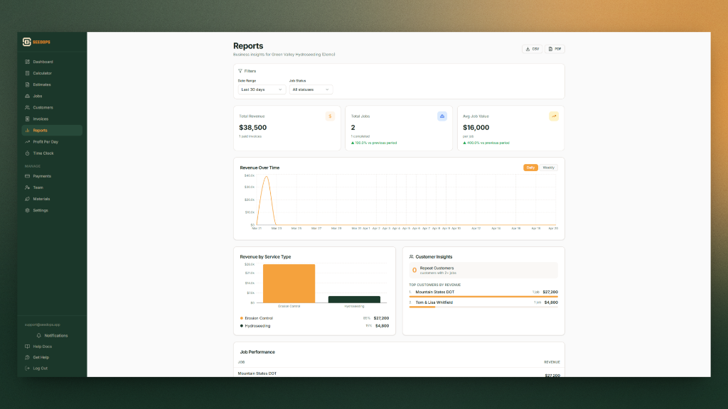Screen dimensions: 728x409
Task: Click the SeedOps logo icon
Action: 26,42
